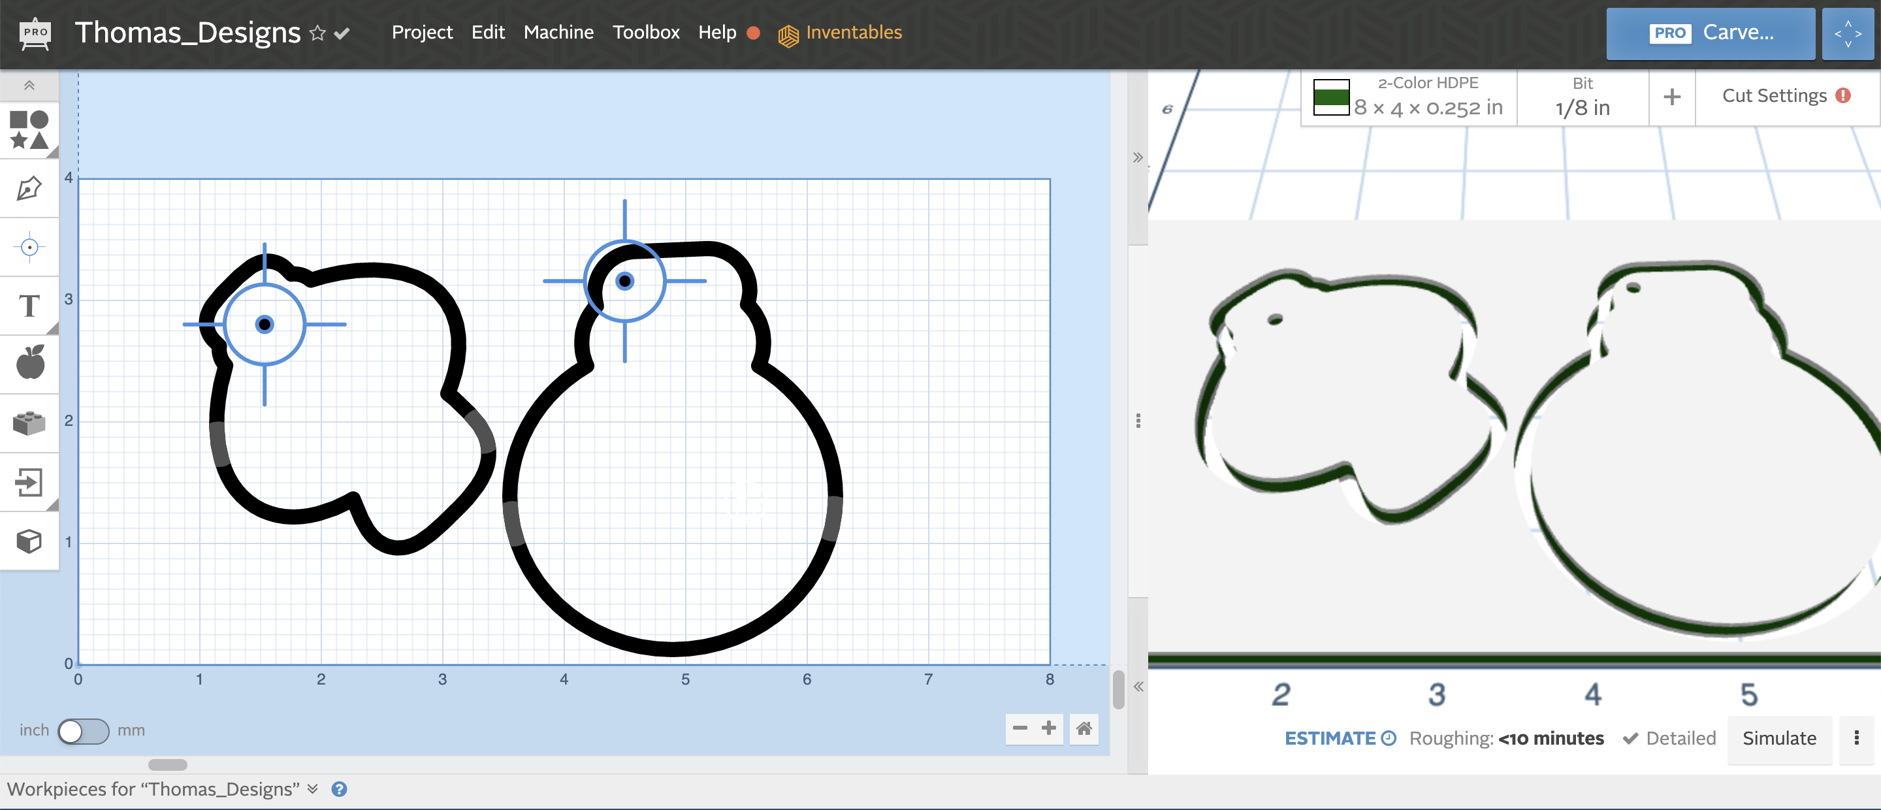The image size is (1881, 810).
Task: Collapse the right preview panel arrow
Action: coord(1137,156)
